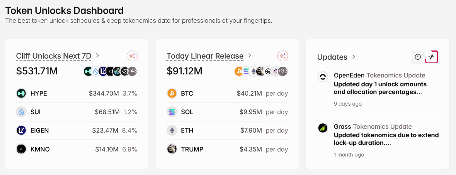The image size is (456, 175).
Task: Open the Updates section arrow
Action: coord(353,57)
